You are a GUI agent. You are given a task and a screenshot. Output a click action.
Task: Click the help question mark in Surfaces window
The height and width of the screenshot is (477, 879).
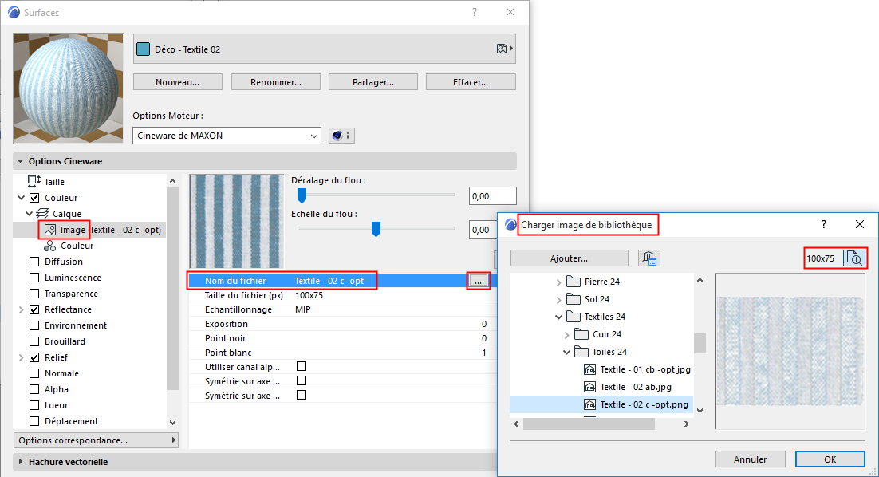pos(475,12)
